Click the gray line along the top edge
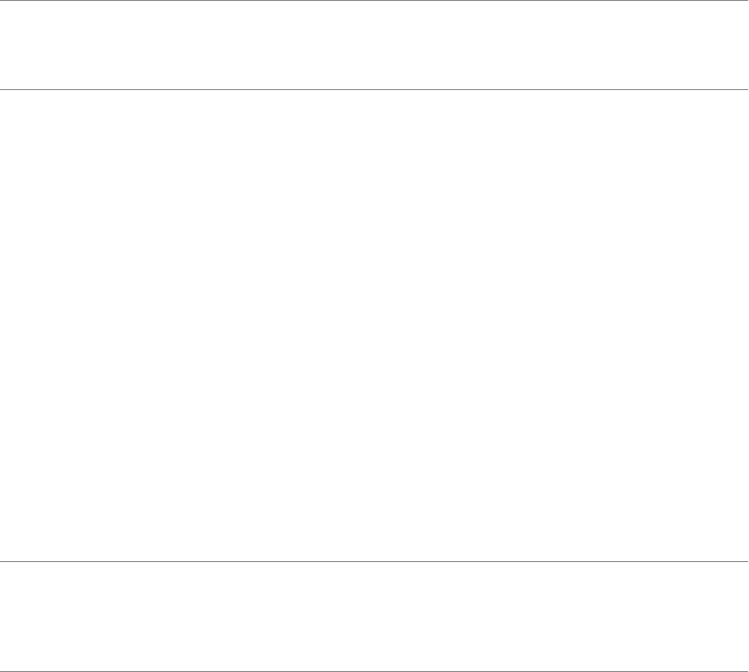The height and width of the screenshot is (672, 749). (374, 1)
